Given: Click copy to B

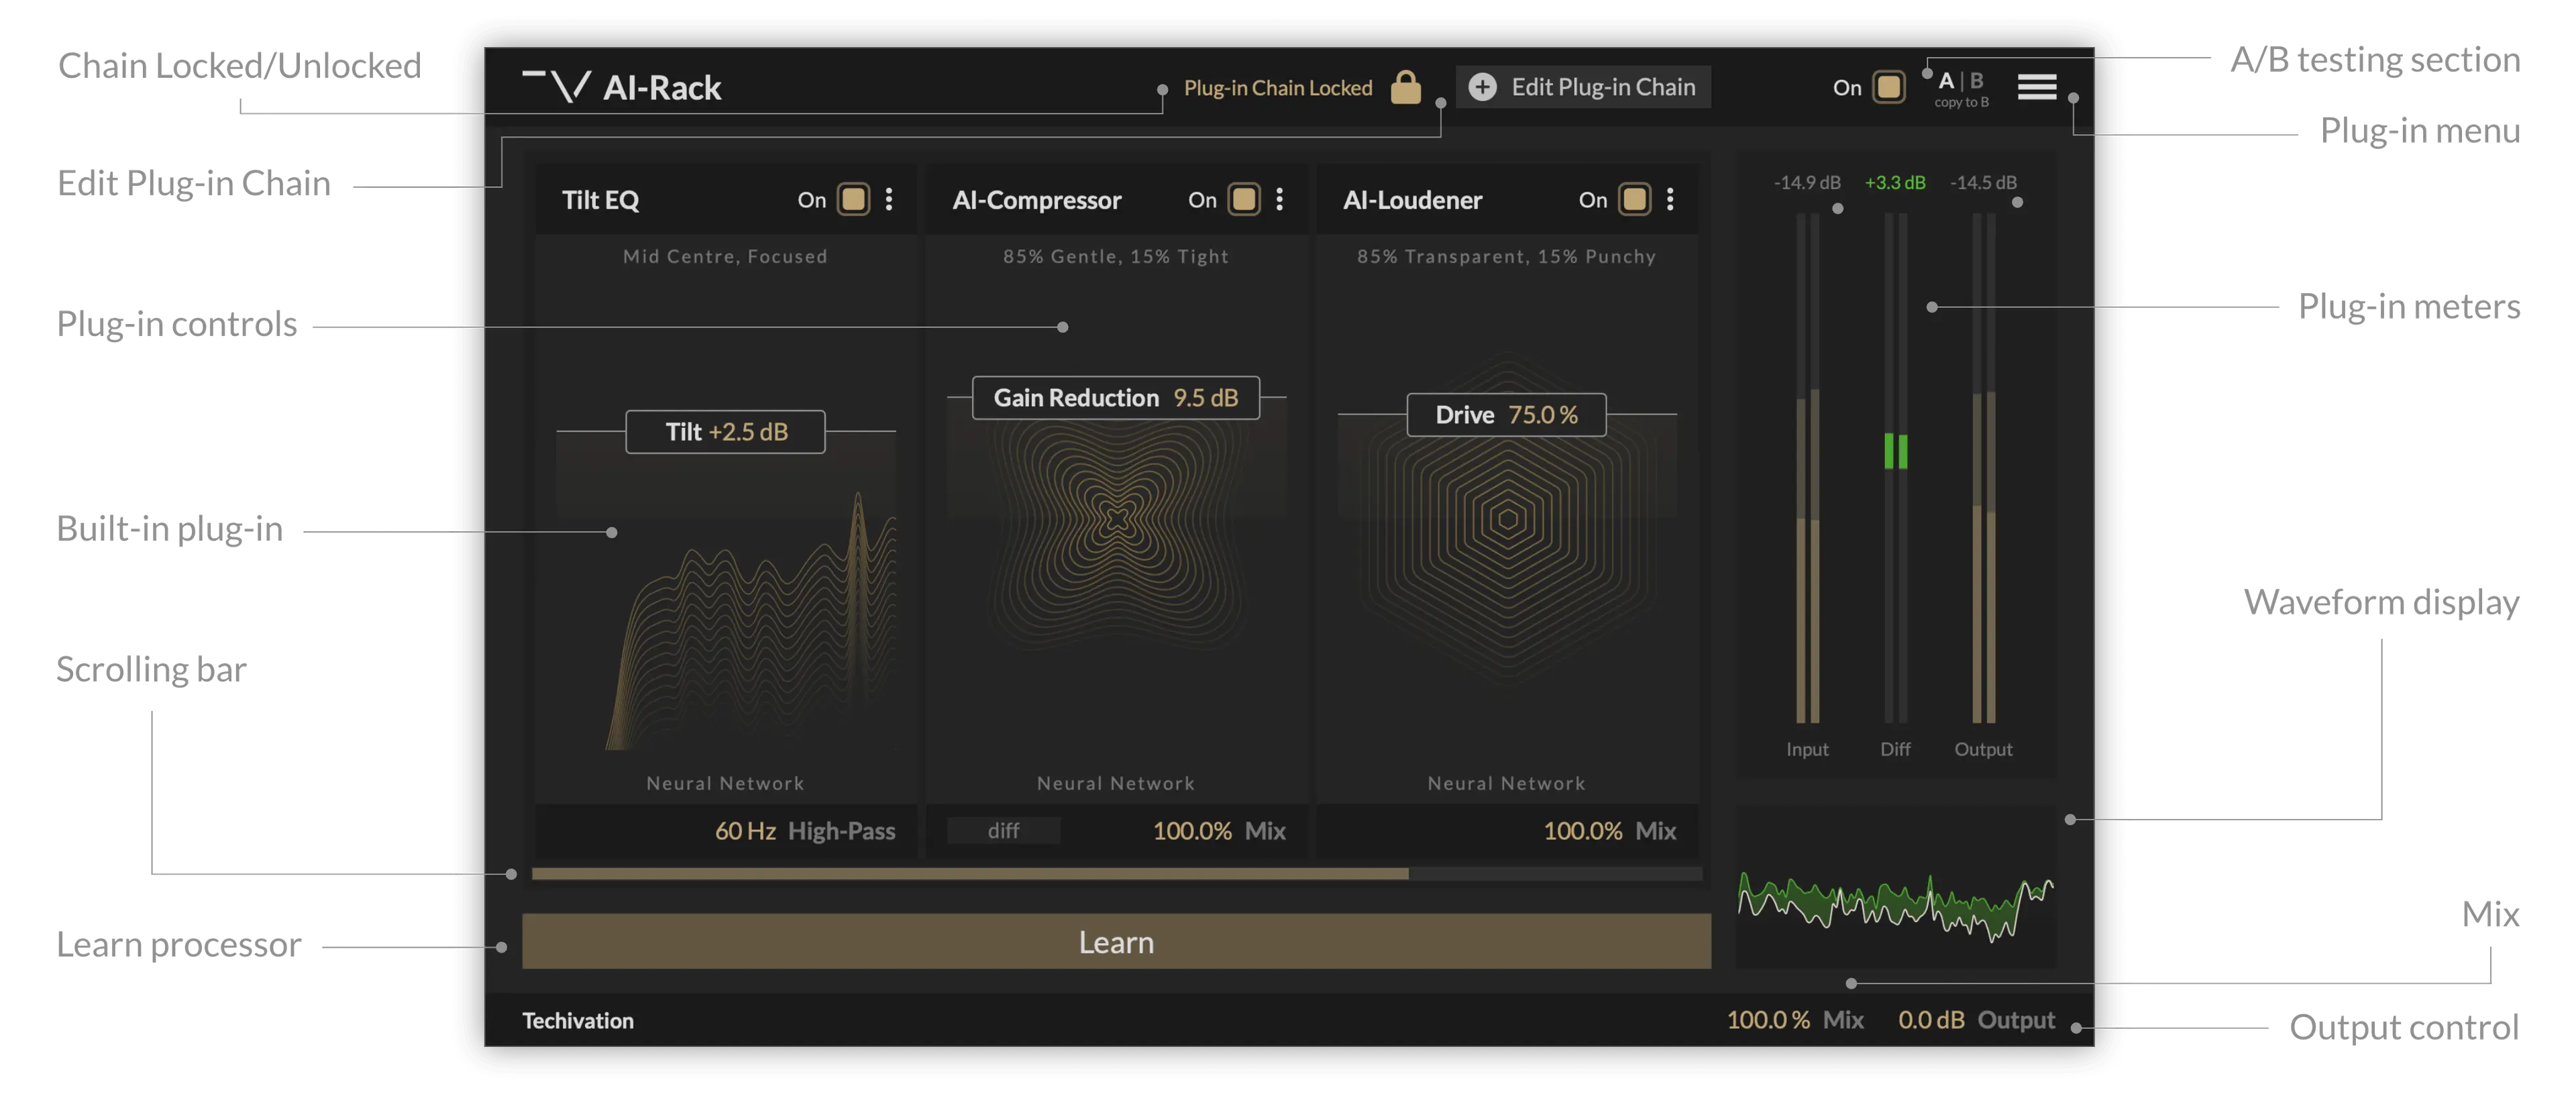Looking at the screenshot, I should click(1961, 102).
